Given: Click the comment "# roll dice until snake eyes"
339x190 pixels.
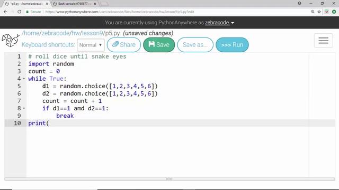Looking at the screenshot, I should 77,56.
